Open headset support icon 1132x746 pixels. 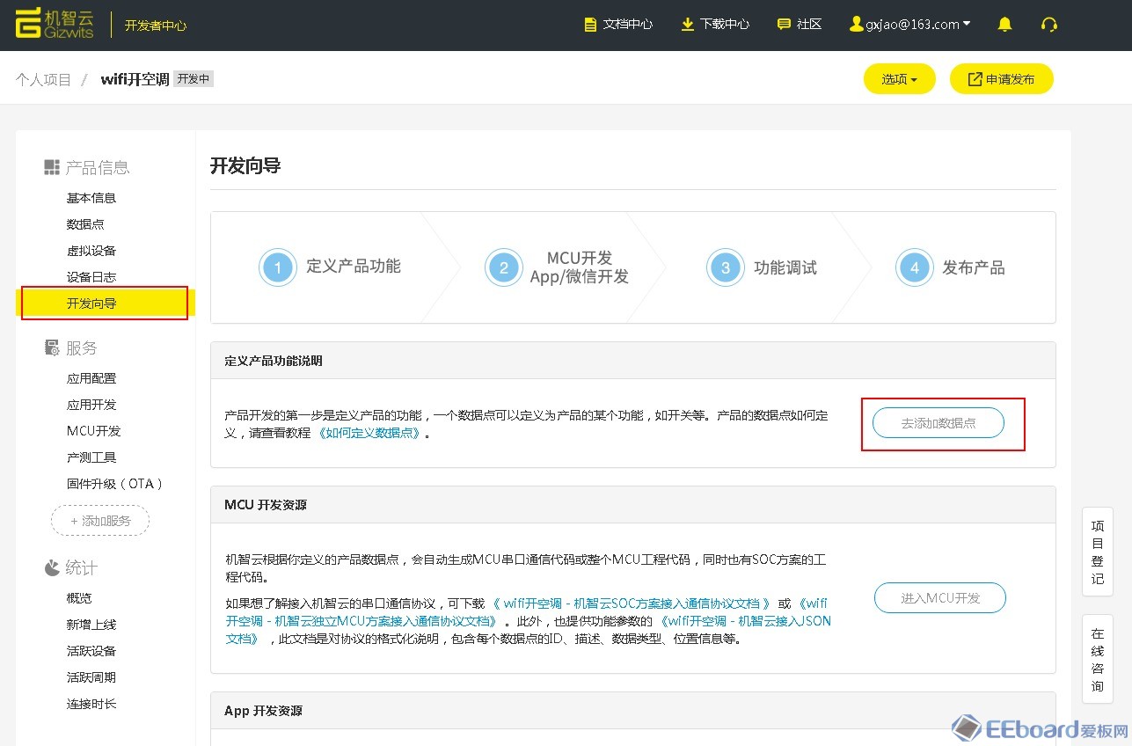coord(1048,25)
